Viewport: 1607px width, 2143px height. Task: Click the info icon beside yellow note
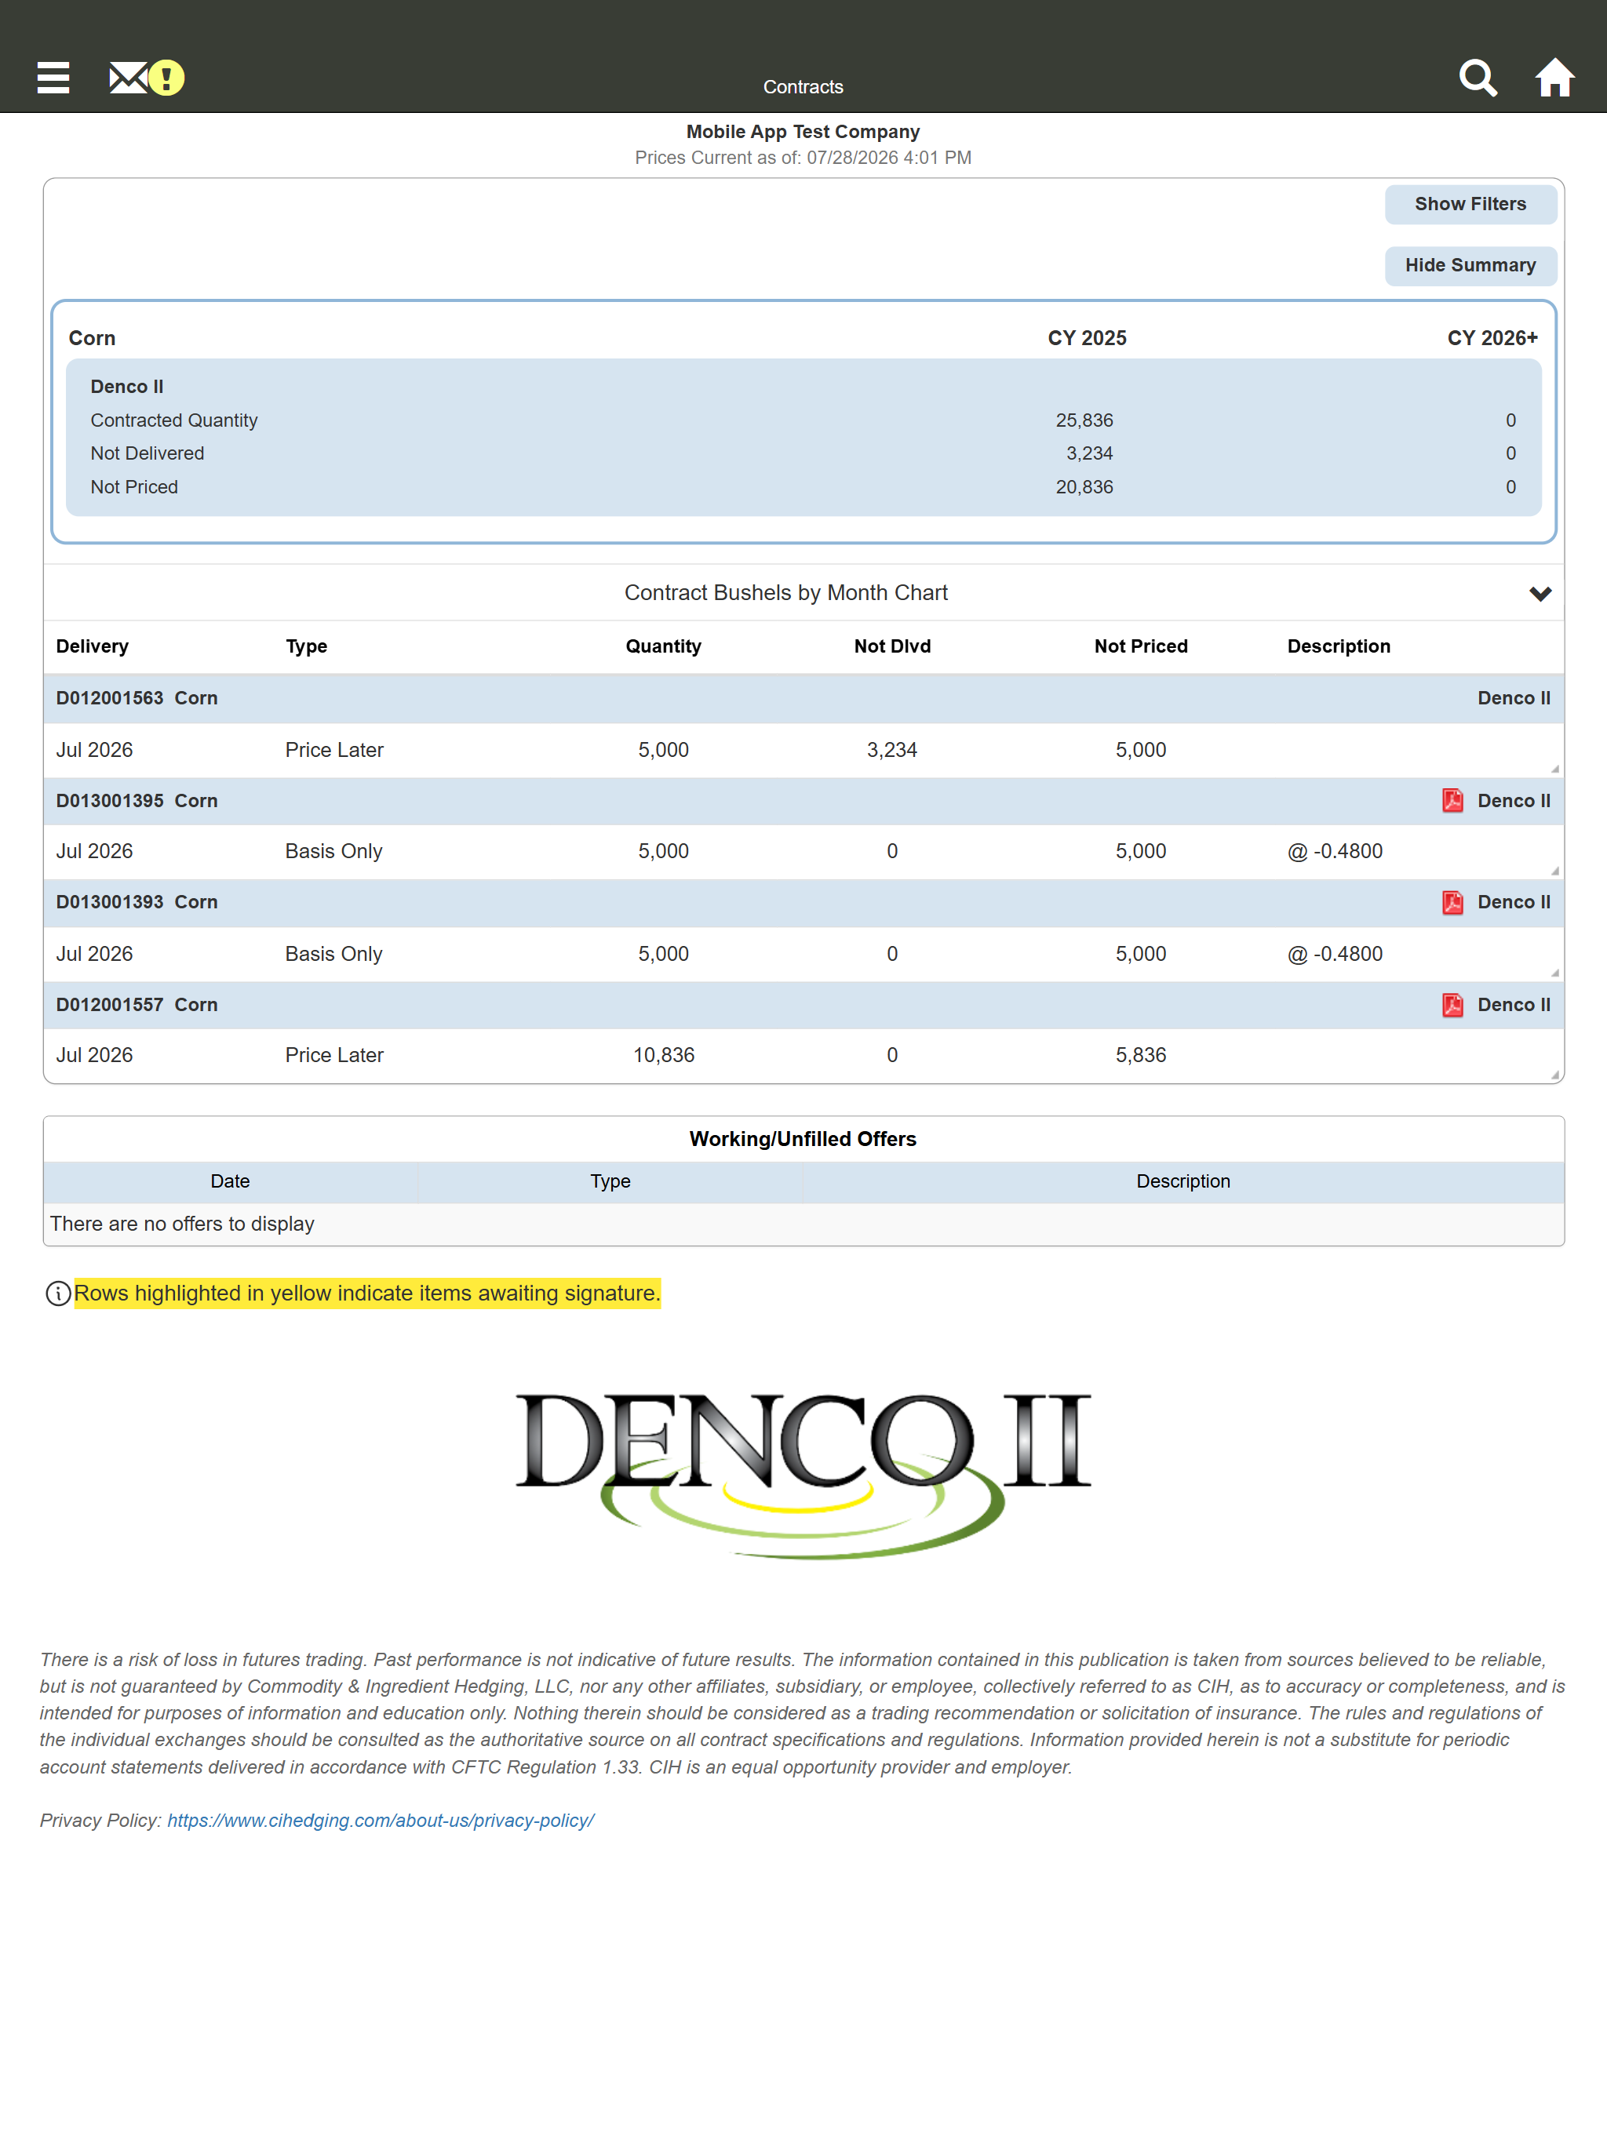[x=58, y=1293]
